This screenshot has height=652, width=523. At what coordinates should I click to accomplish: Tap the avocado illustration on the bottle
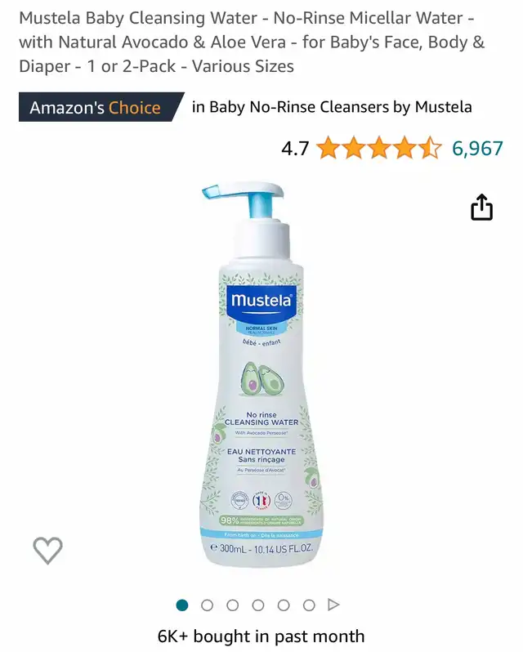pos(262,378)
